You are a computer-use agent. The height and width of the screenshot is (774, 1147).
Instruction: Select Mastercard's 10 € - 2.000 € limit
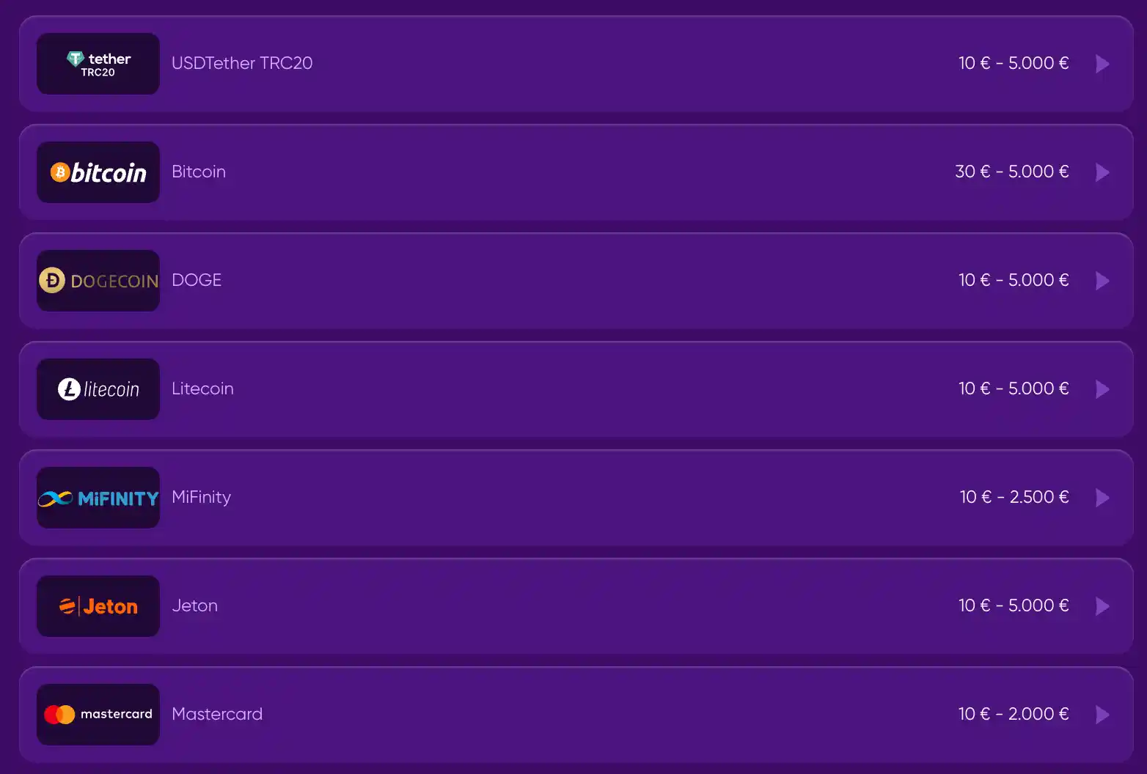[1014, 714]
